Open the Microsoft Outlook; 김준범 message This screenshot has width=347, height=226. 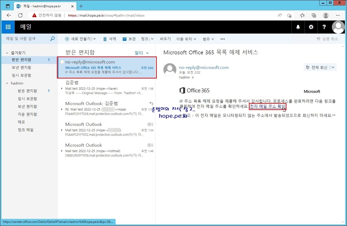(107, 108)
